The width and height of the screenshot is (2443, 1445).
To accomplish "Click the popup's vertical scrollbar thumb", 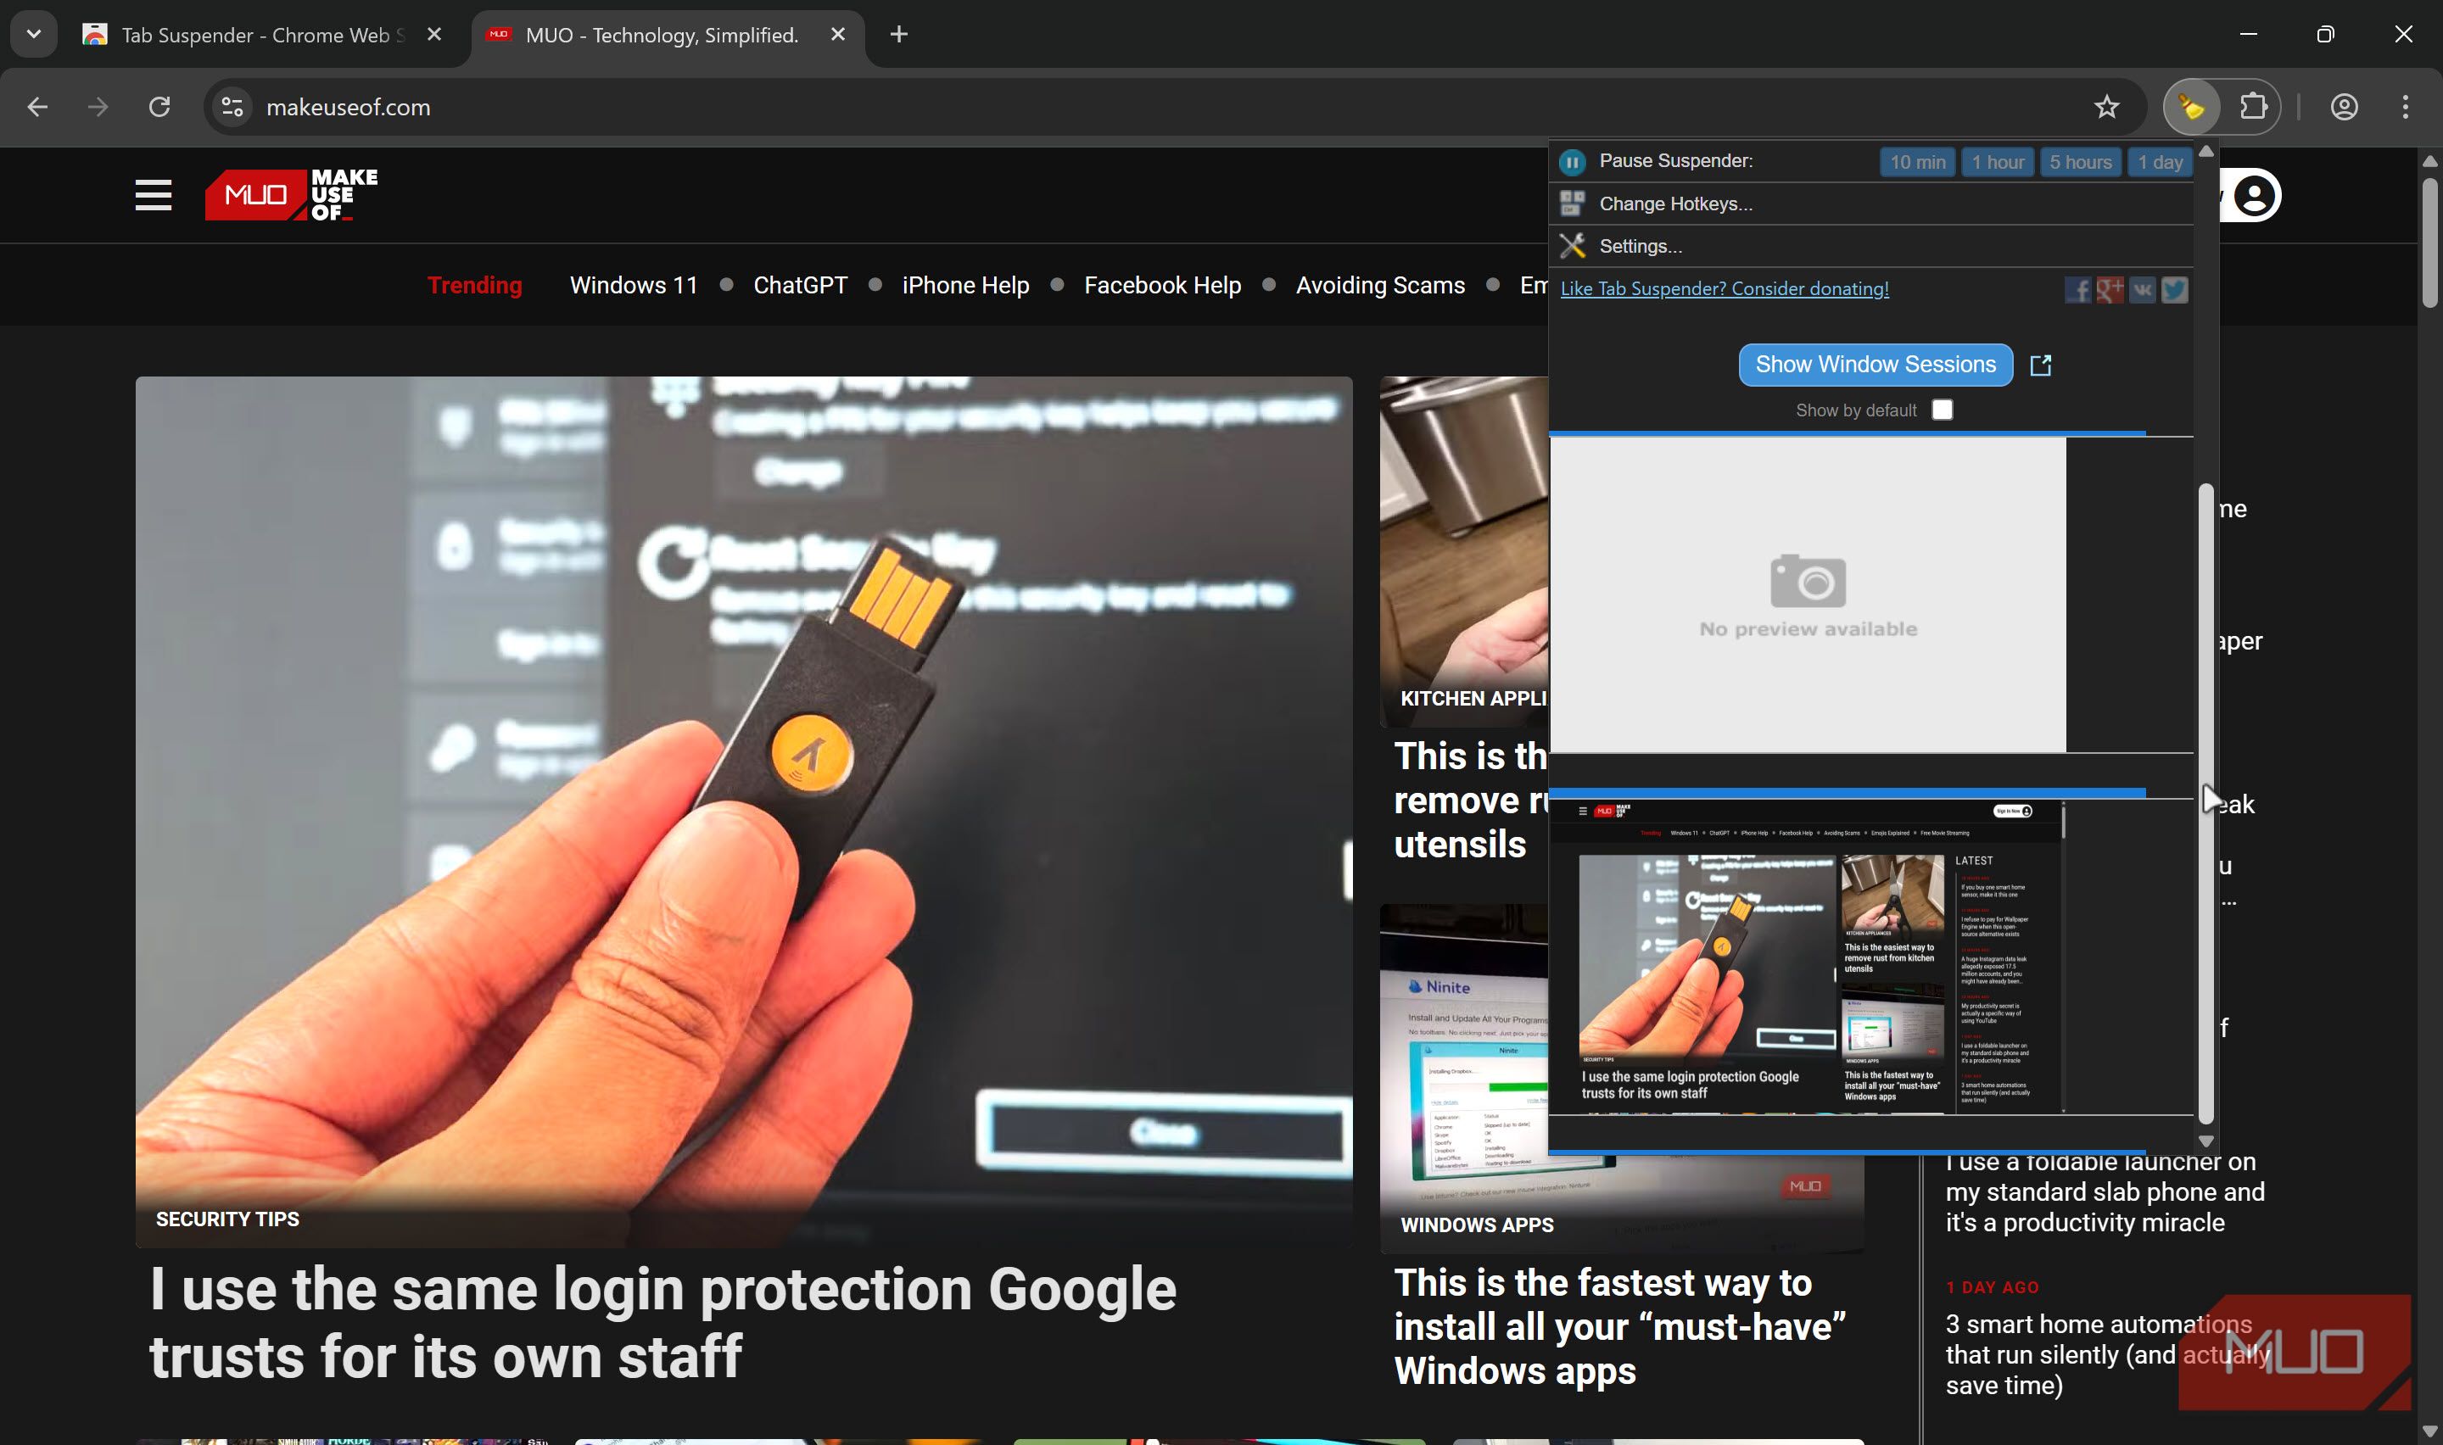I will 2205,803.
